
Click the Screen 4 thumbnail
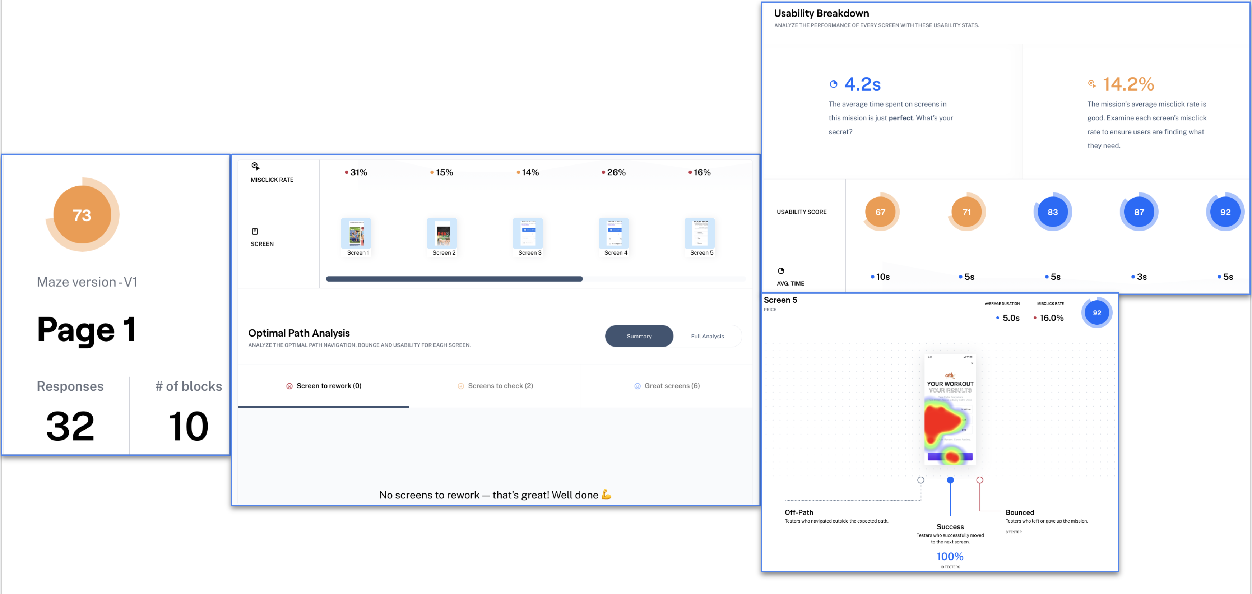click(613, 233)
